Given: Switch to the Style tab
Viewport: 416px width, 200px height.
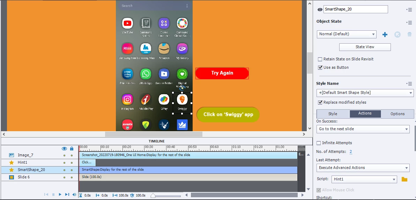Looking at the screenshot, I should click(x=333, y=114).
